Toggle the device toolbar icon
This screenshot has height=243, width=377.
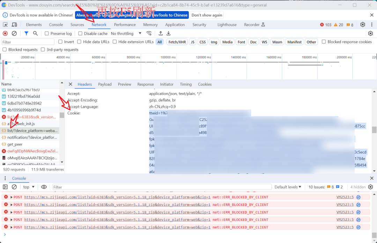[x=14, y=24]
